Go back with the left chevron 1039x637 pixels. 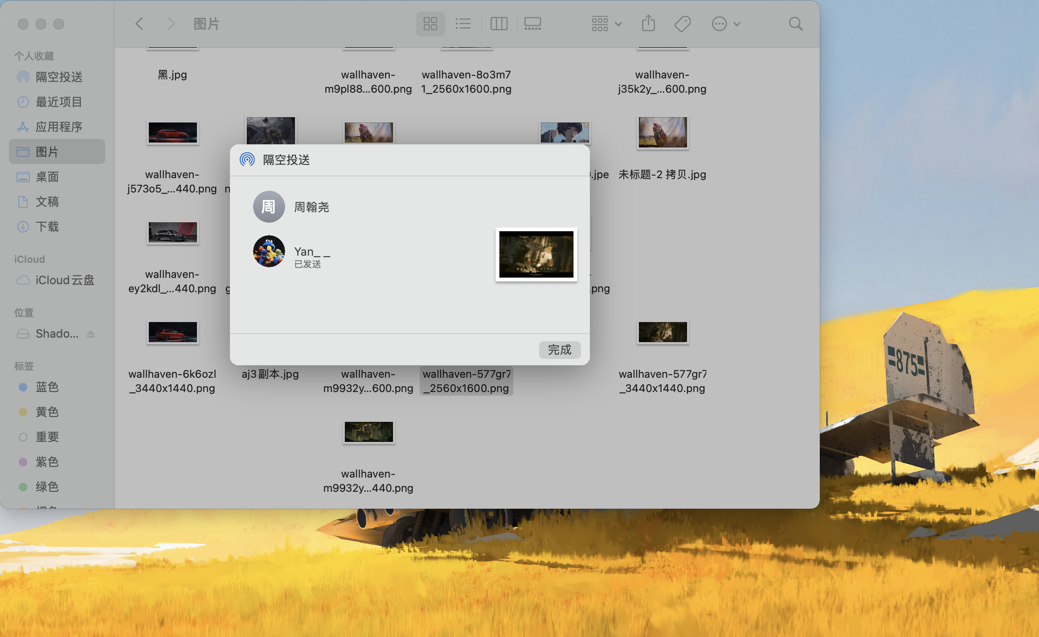pyautogui.click(x=139, y=24)
